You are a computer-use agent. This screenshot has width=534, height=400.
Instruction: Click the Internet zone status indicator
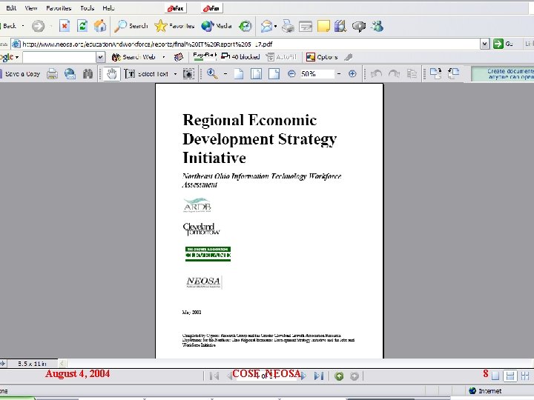click(x=485, y=391)
